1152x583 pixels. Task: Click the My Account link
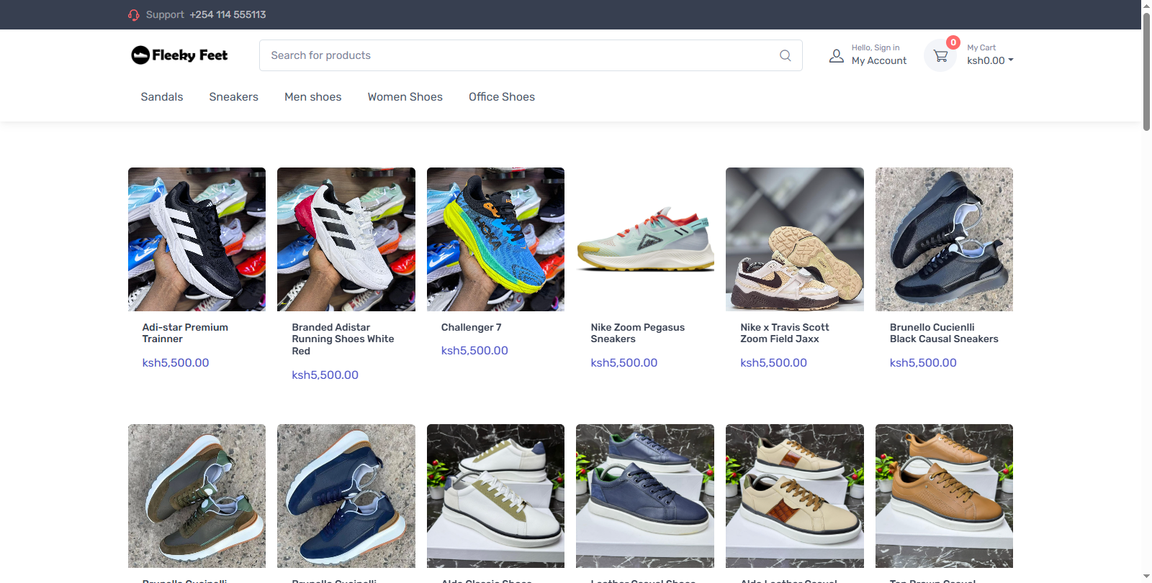tap(878, 60)
